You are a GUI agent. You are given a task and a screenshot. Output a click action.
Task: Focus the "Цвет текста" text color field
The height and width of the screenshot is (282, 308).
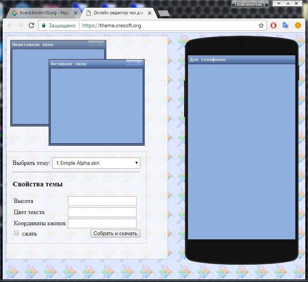pos(102,212)
